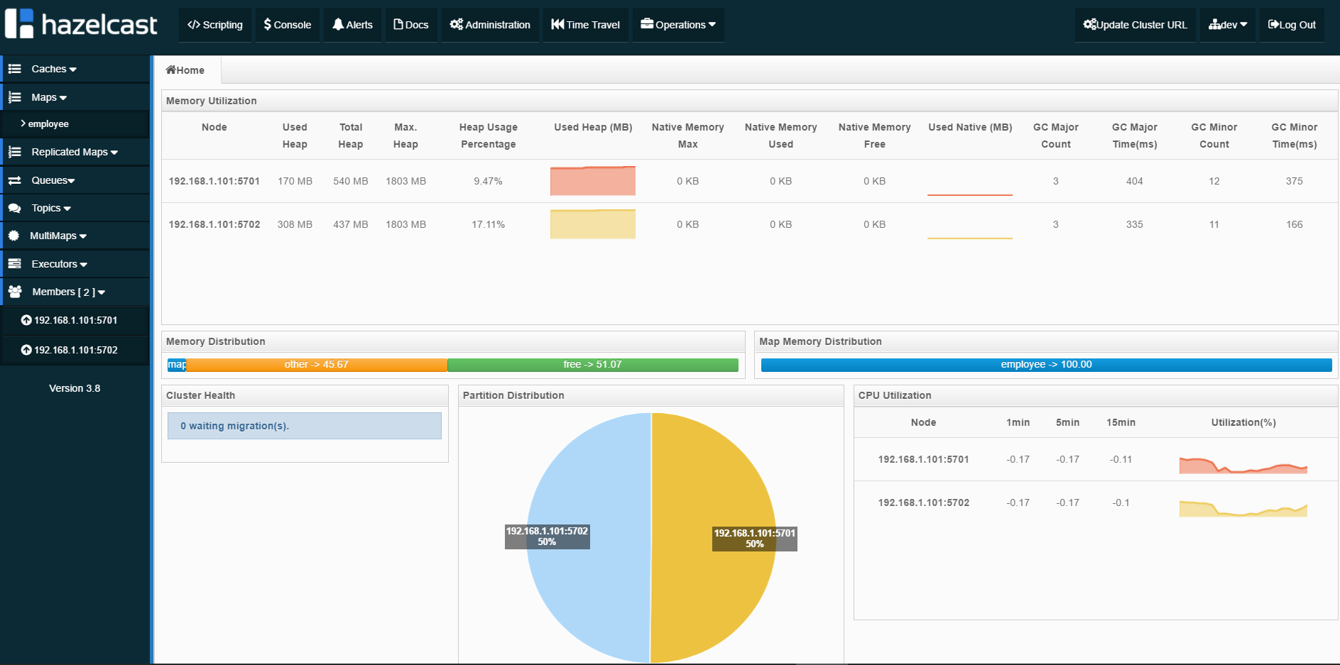1340x665 pixels.
Task: Click the Version 3.8 label
Action: tap(75, 388)
